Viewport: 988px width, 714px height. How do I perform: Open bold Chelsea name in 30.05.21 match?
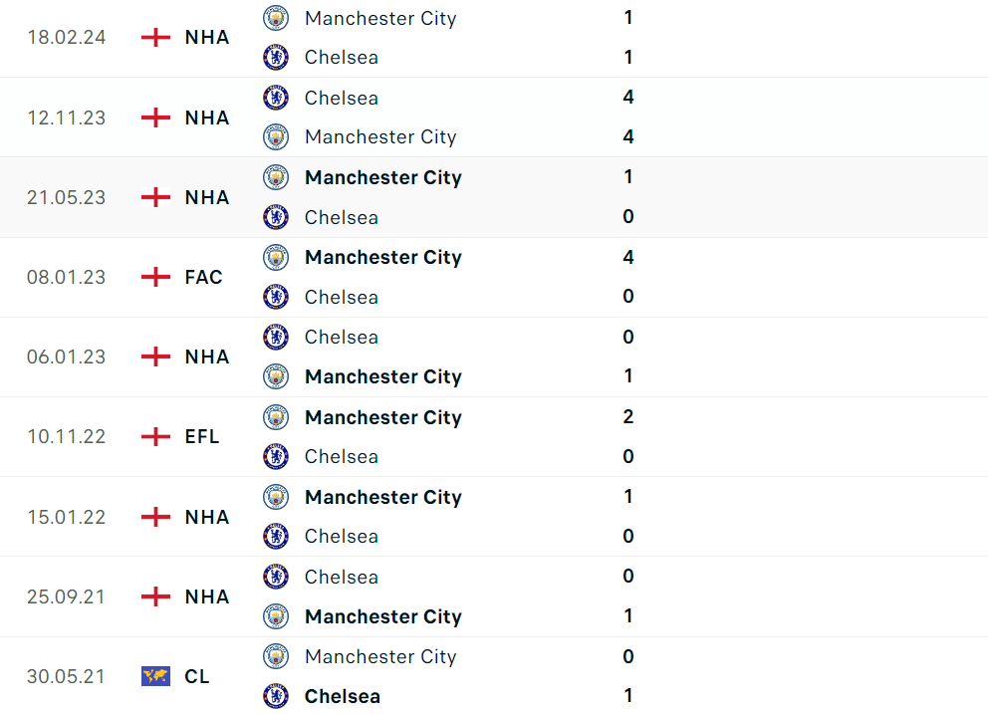[x=343, y=696]
